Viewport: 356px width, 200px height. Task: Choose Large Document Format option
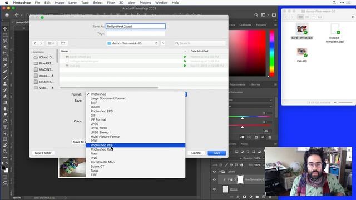136,98
